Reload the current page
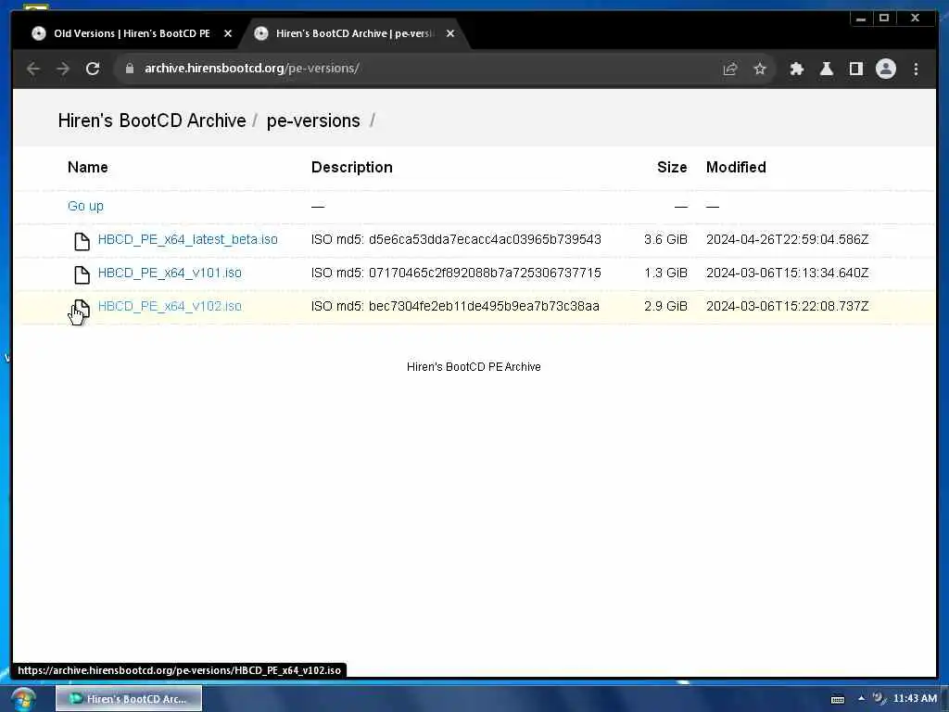 click(x=93, y=69)
